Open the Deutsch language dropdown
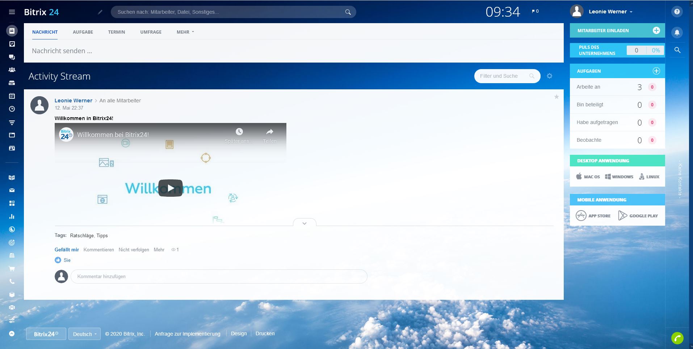Screen dimensions: 693x349 tap(84, 334)
